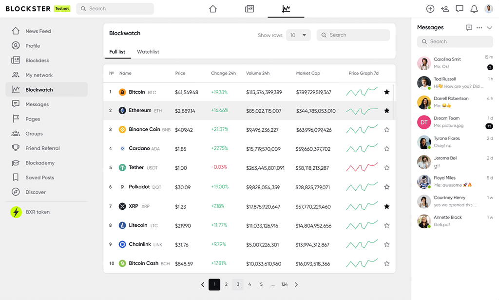Open Tether's red 7d price graph
The width and height of the screenshot is (499, 300).
tap(362, 167)
